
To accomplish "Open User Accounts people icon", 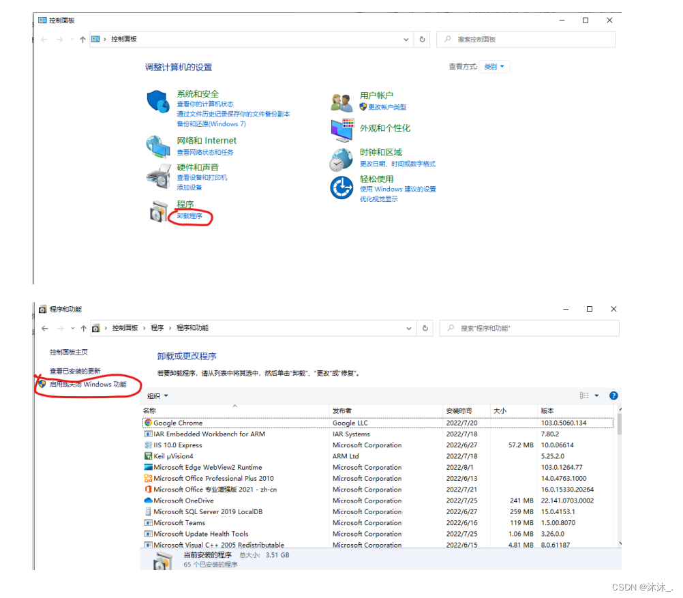I will click(x=341, y=102).
